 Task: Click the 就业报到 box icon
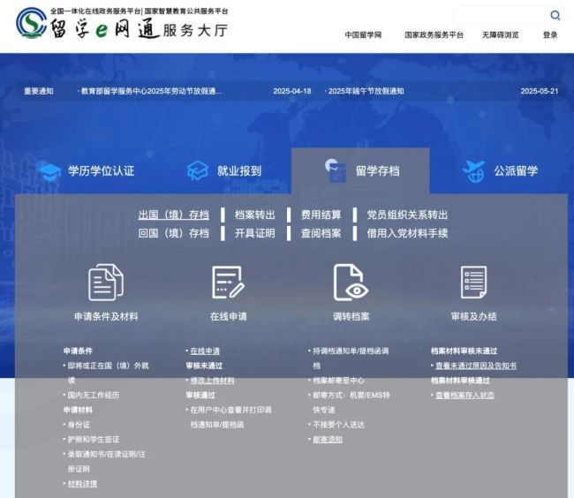tap(198, 171)
